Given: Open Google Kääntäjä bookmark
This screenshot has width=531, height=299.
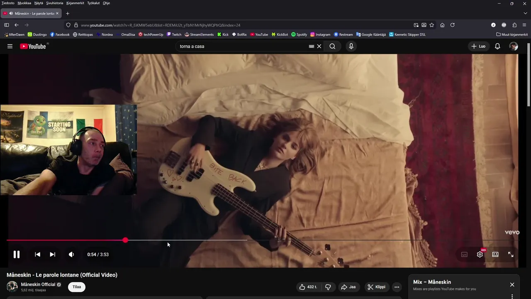Looking at the screenshot, I should (x=371, y=34).
